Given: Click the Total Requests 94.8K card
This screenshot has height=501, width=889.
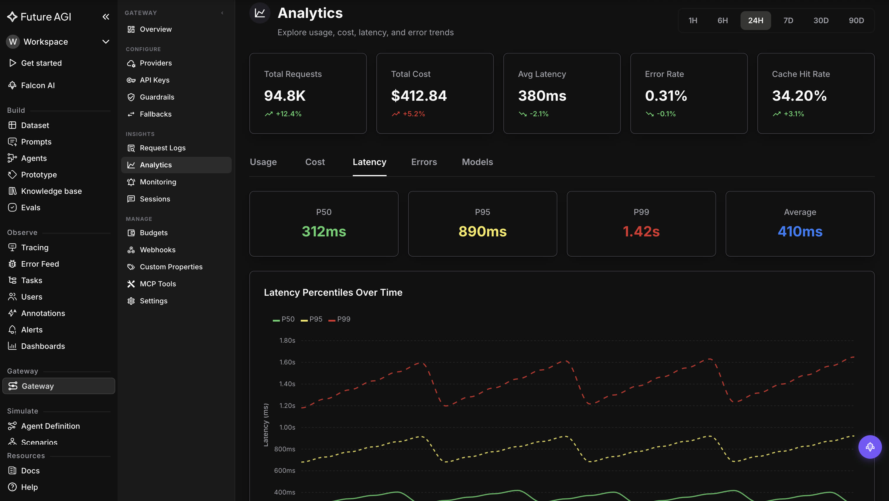Looking at the screenshot, I should (x=308, y=93).
